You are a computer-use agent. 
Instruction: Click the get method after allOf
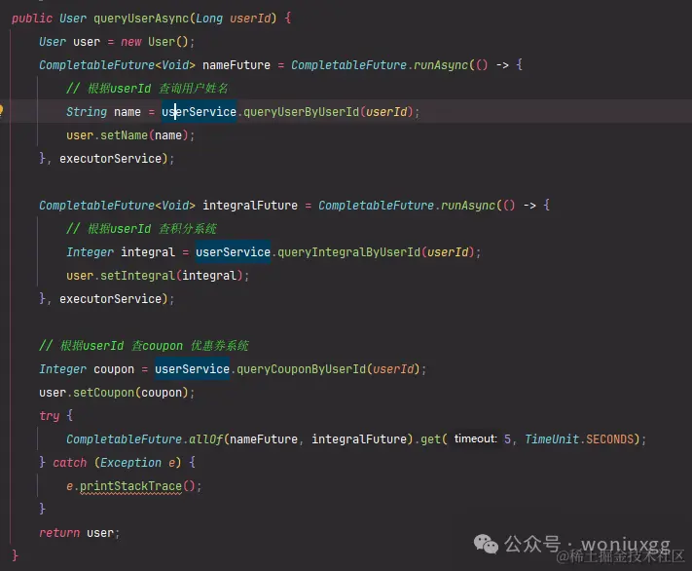430,438
